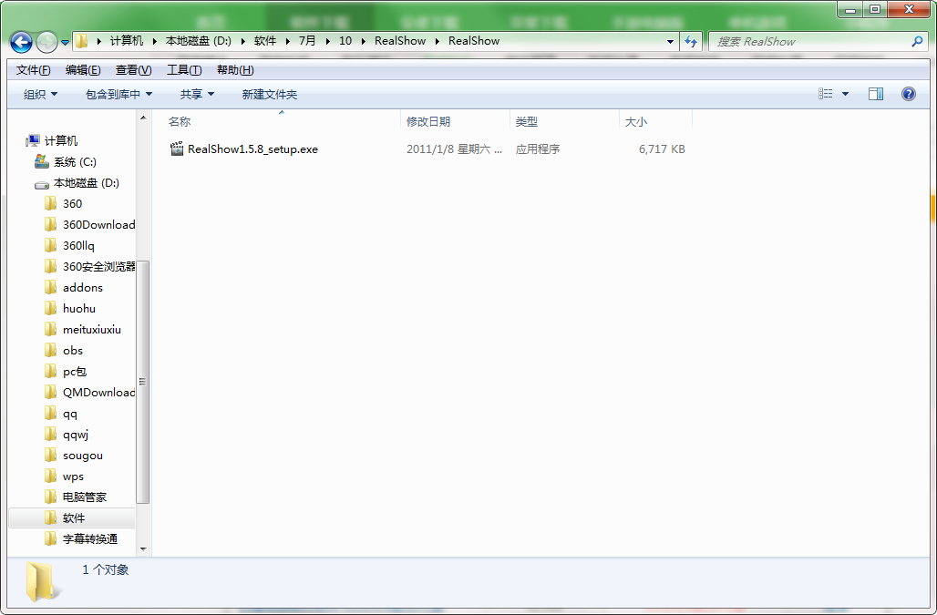The width and height of the screenshot is (937, 615).
Task: Click the change view icon
Action: [825, 94]
